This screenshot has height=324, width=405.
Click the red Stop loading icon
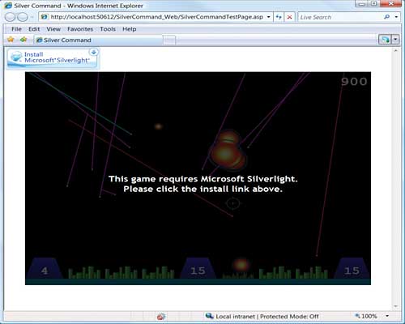289,17
